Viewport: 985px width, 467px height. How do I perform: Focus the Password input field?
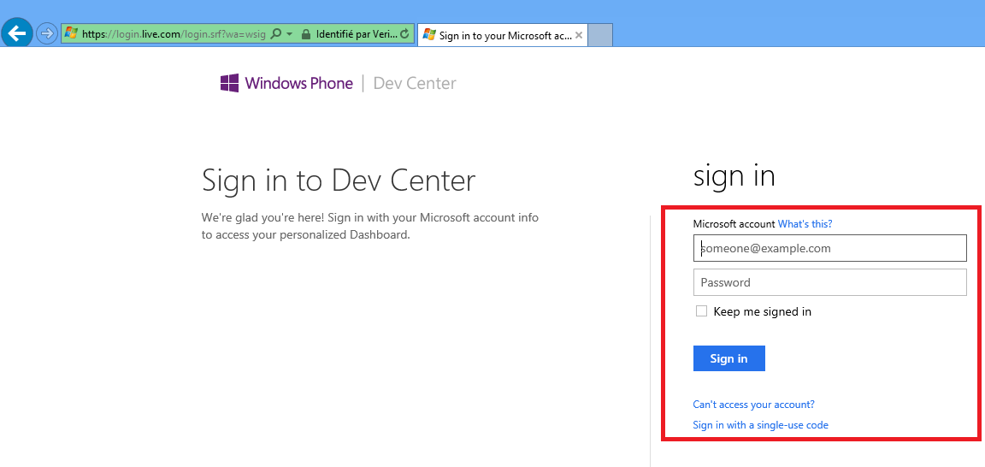click(x=830, y=282)
